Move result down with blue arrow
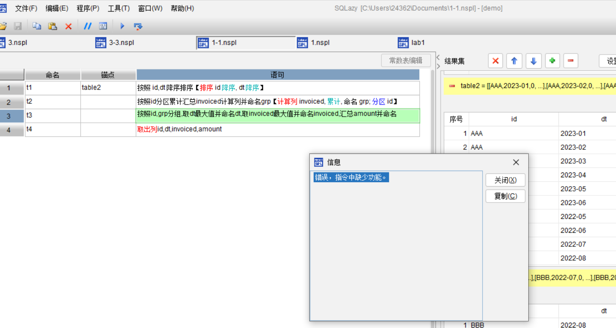This screenshot has height=328, width=616. coord(534,61)
